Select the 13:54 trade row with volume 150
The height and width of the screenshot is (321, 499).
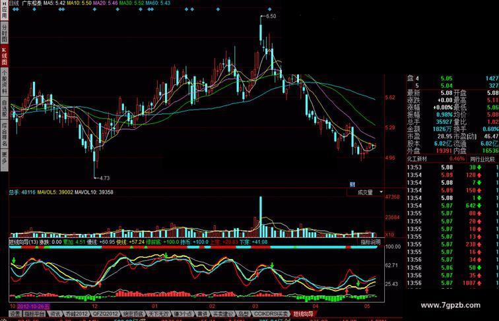453,190
